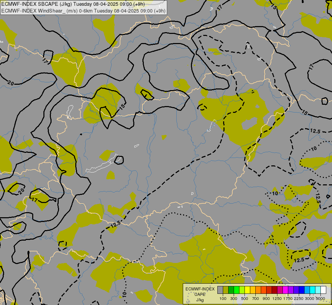Click the legend tick label 900
The height and width of the screenshot is (305, 332).
[266, 299]
